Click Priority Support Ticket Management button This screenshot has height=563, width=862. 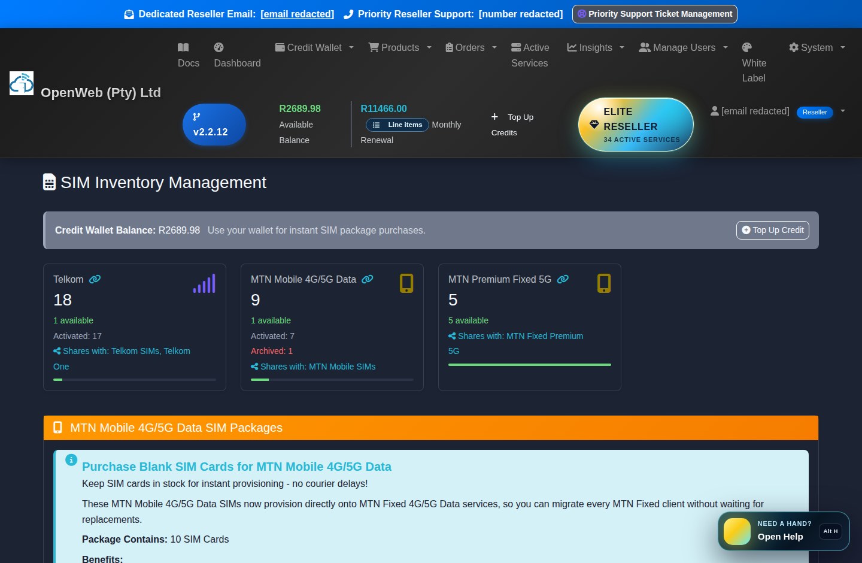pyautogui.click(x=655, y=14)
